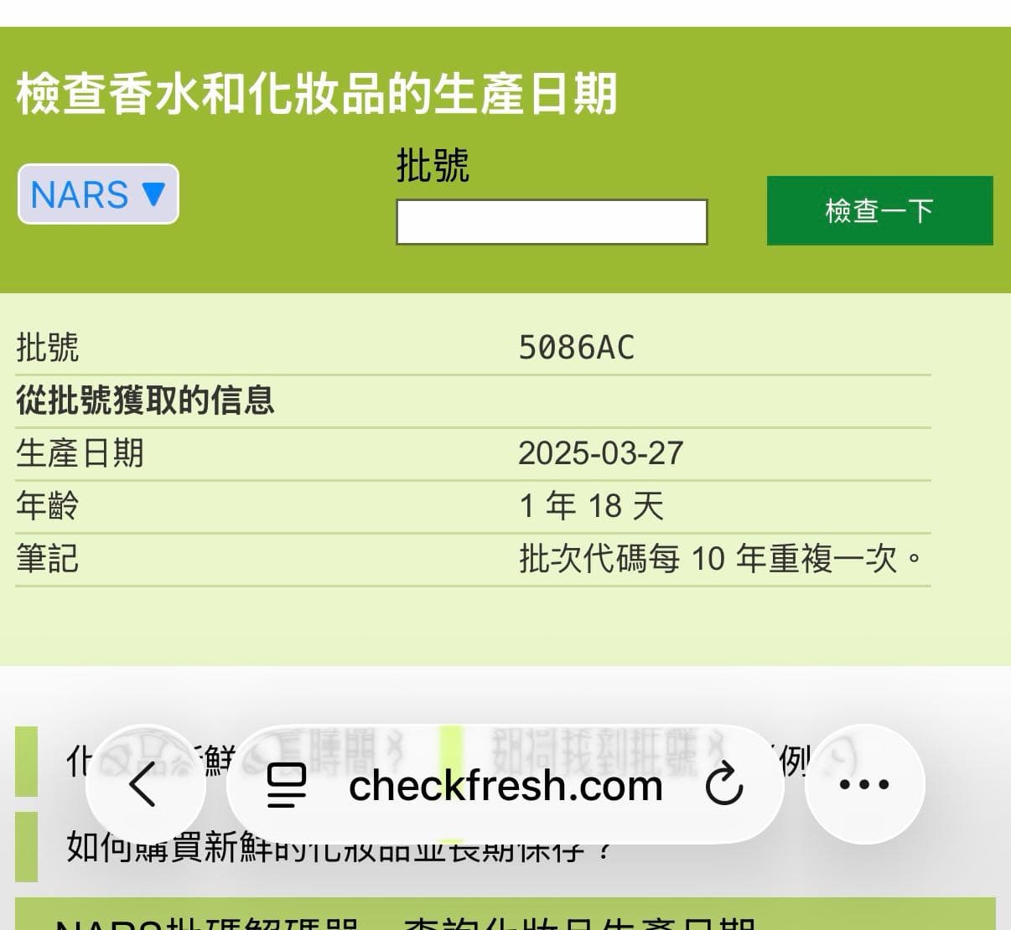Open the 如何購買新鮮的化妝品 link
Image resolution: width=1011 pixels, height=930 pixels.
coord(340,847)
